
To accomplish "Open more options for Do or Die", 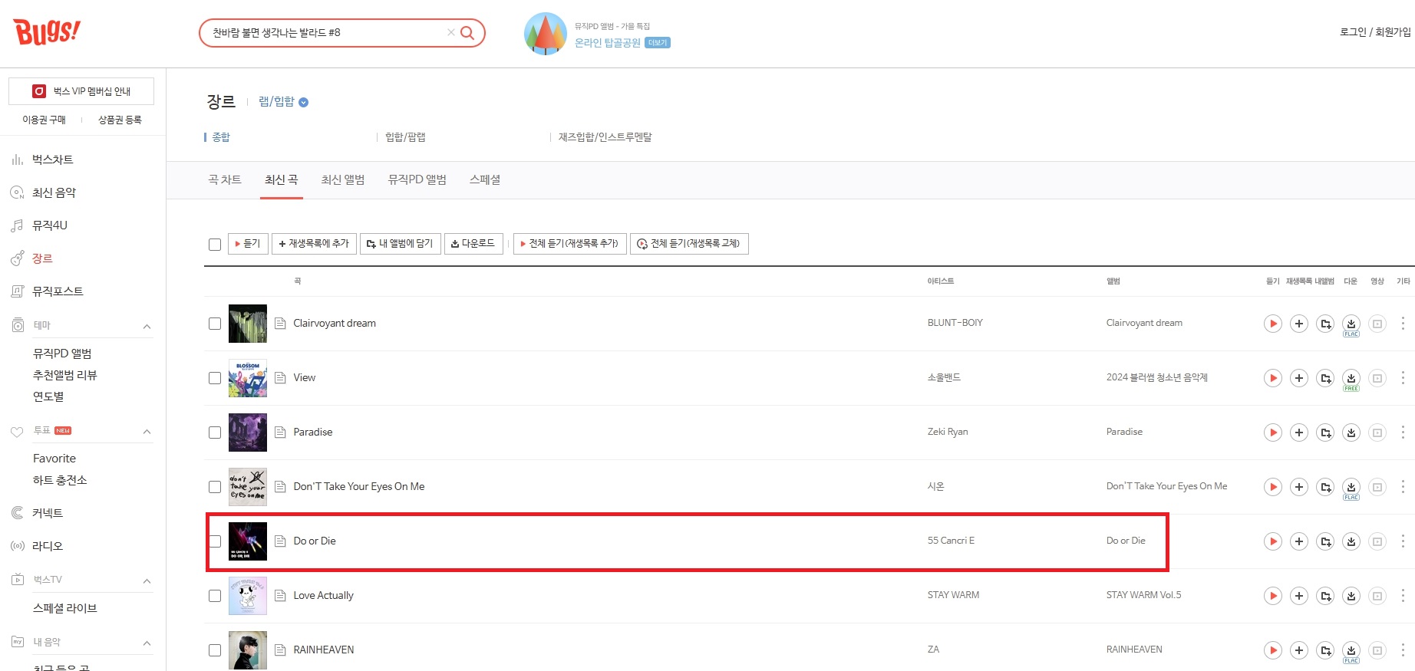I will (1403, 541).
